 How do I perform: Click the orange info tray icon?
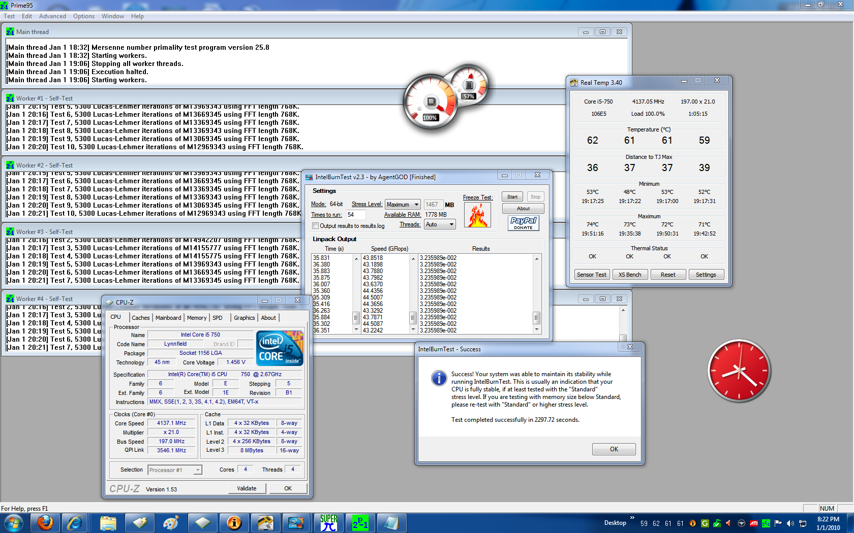(693, 523)
